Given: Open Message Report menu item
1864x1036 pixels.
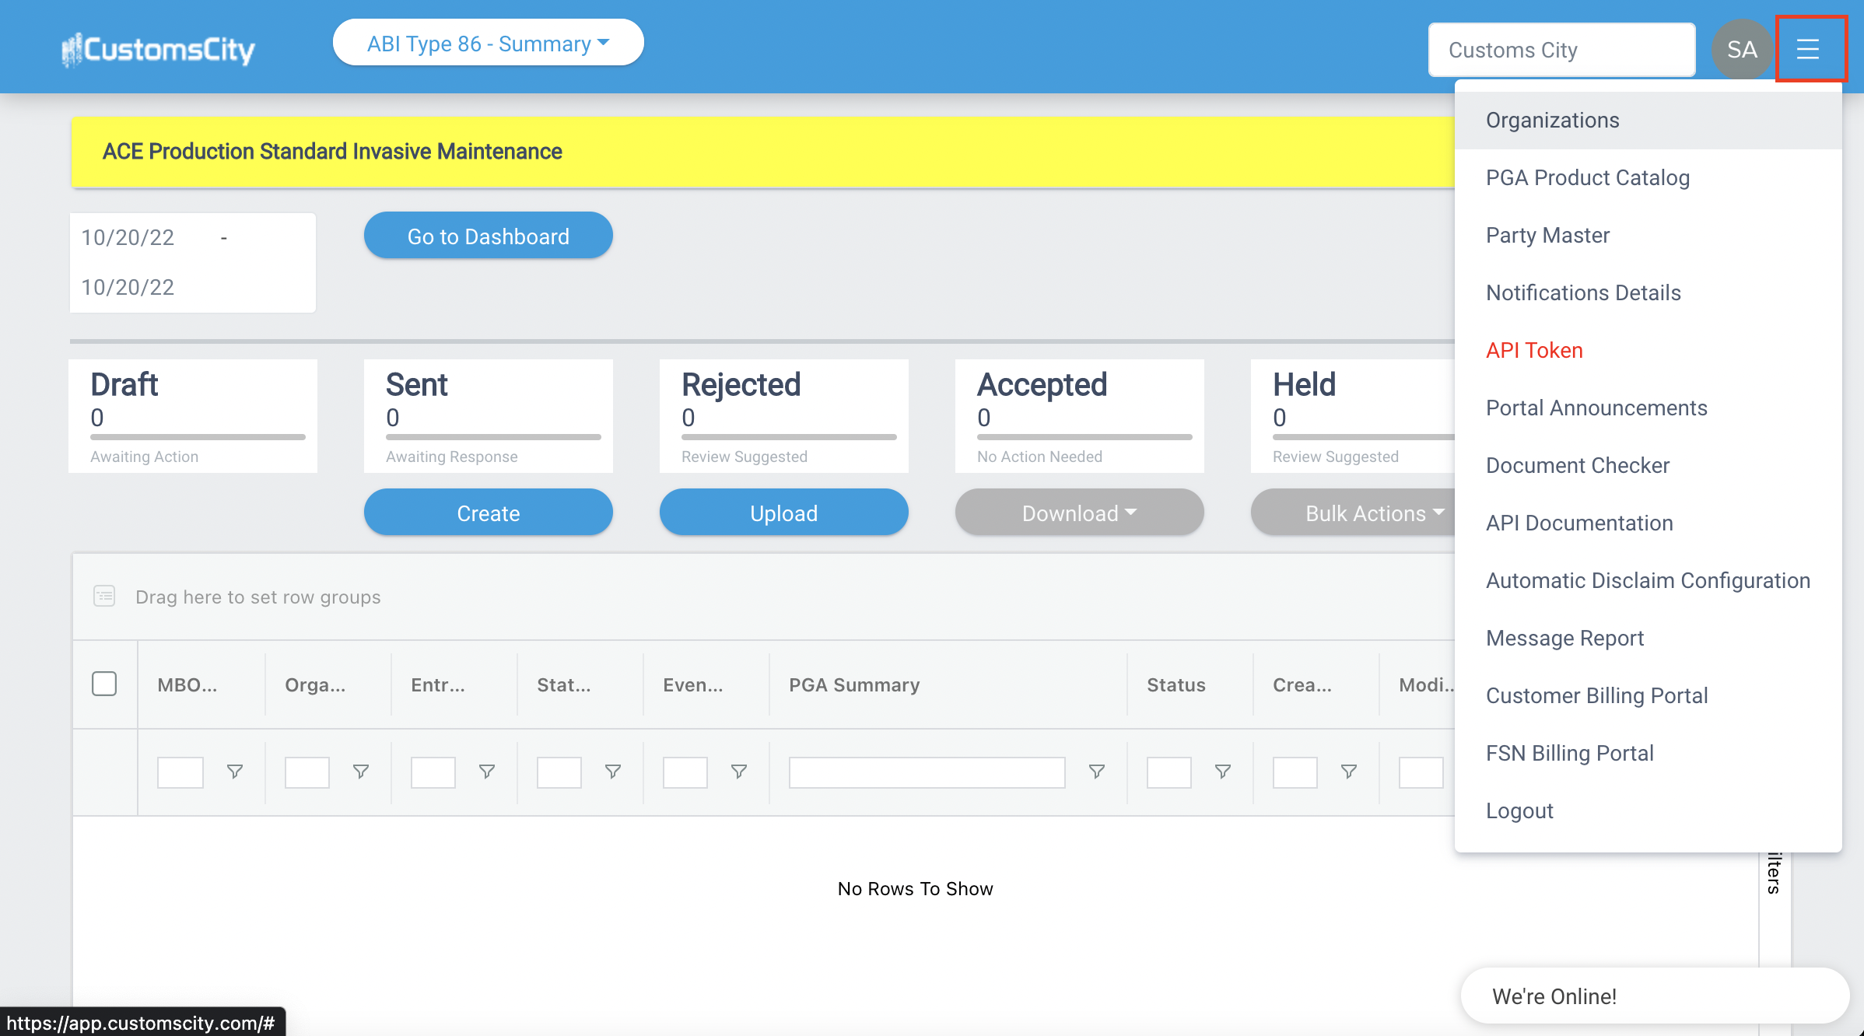Looking at the screenshot, I should 1648,638.
